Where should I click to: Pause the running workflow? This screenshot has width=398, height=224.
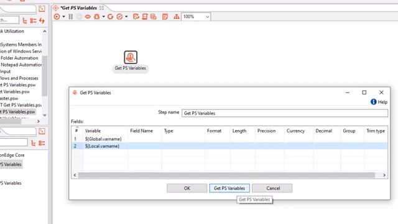70,17
